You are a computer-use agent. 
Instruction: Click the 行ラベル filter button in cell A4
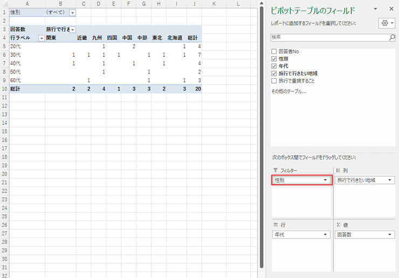41,38
